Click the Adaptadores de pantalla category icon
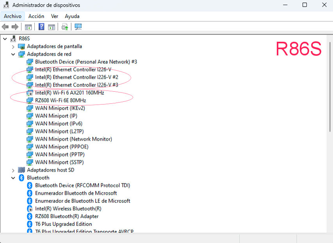This screenshot has width=333, height=243. tap(21, 46)
